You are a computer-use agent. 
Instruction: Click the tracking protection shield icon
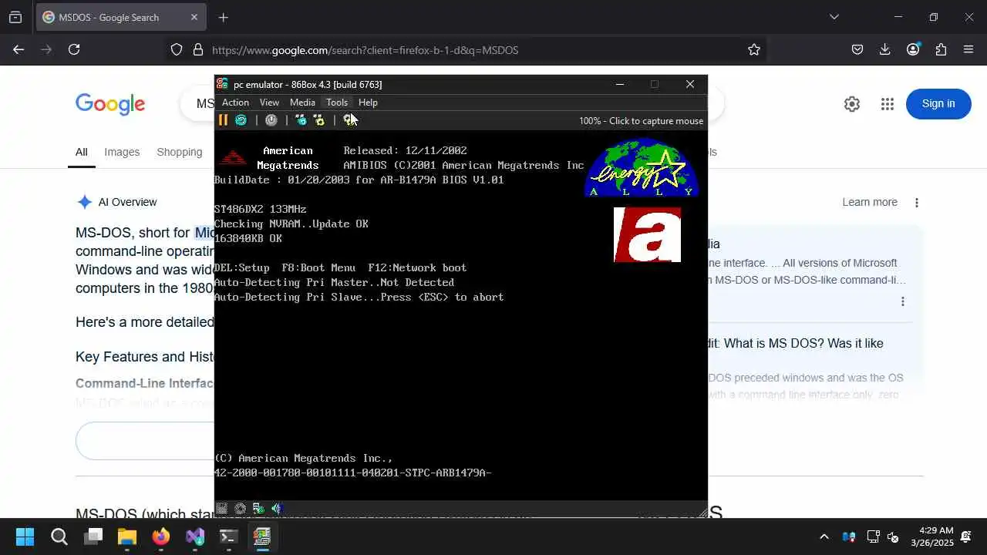click(177, 49)
